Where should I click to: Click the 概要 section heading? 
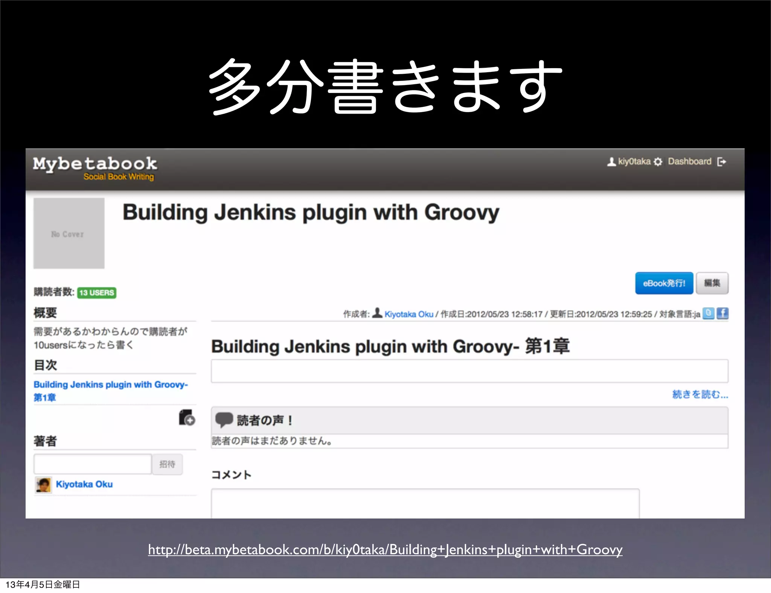(45, 313)
